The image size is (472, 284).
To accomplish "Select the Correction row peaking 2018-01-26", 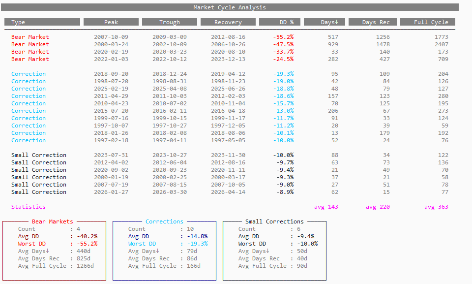I will pos(230,133).
